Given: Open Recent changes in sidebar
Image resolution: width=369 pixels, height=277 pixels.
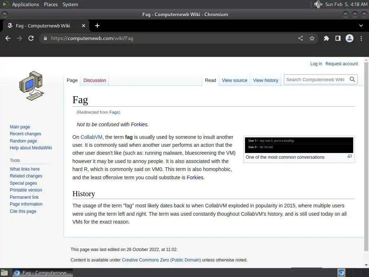Looking at the screenshot, I should pyautogui.click(x=26, y=134).
